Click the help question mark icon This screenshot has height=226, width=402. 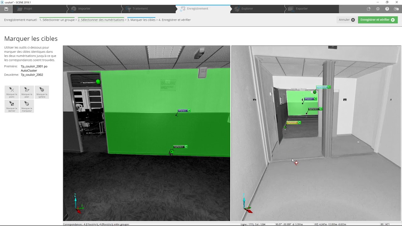[x=387, y=9]
